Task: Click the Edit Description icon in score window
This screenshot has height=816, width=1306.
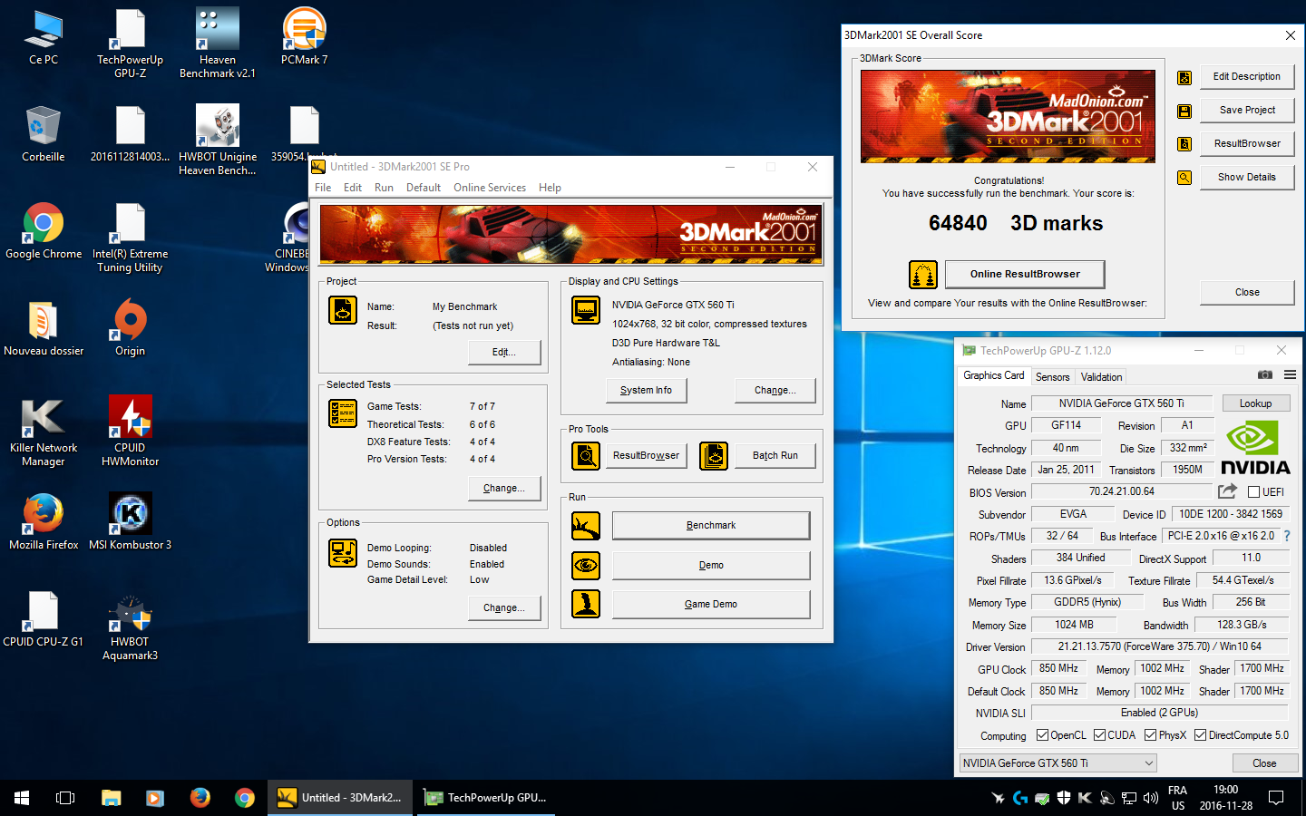Action: point(1184,78)
